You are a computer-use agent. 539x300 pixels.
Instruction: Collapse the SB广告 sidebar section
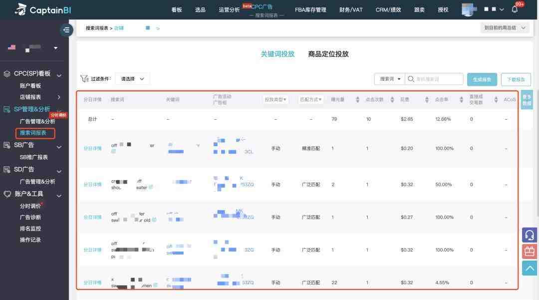coord(59,146)
